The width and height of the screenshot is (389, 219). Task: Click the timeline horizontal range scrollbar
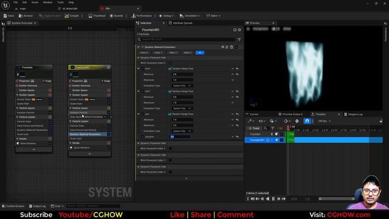[336, 199]
